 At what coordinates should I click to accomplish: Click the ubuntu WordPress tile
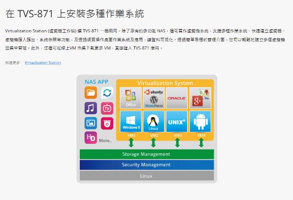(154, 98)
